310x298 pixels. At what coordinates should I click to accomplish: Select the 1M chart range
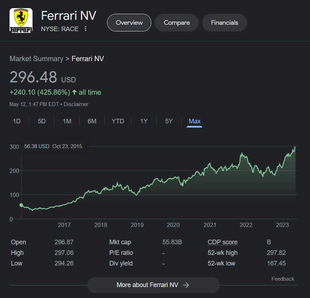(67, 121)
